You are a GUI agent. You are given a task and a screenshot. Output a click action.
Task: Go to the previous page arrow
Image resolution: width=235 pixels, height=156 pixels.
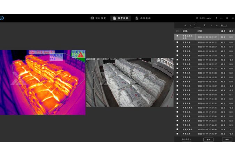190,25
